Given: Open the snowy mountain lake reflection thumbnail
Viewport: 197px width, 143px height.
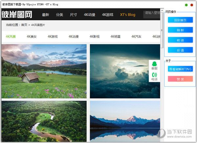Looking at the screenshot, I should pyautogui.click(x=125, y=121).
